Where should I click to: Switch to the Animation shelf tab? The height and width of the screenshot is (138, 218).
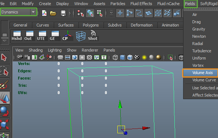click(x=170, y=25)
